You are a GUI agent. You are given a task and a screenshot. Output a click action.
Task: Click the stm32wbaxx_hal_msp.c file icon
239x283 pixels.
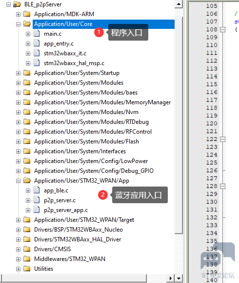pos(37,63)
